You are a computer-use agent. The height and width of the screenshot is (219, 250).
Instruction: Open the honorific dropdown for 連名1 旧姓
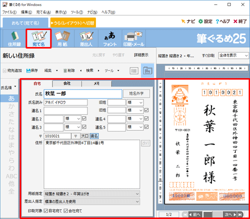click(135, 110)
